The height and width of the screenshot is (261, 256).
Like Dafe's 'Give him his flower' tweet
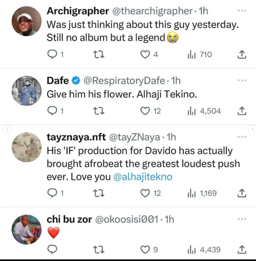coord(146,111)
